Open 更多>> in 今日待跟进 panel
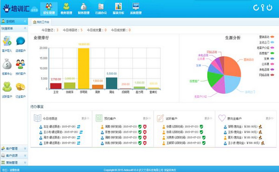The width and height of the screenshot is (279, 172). point(86,118)
